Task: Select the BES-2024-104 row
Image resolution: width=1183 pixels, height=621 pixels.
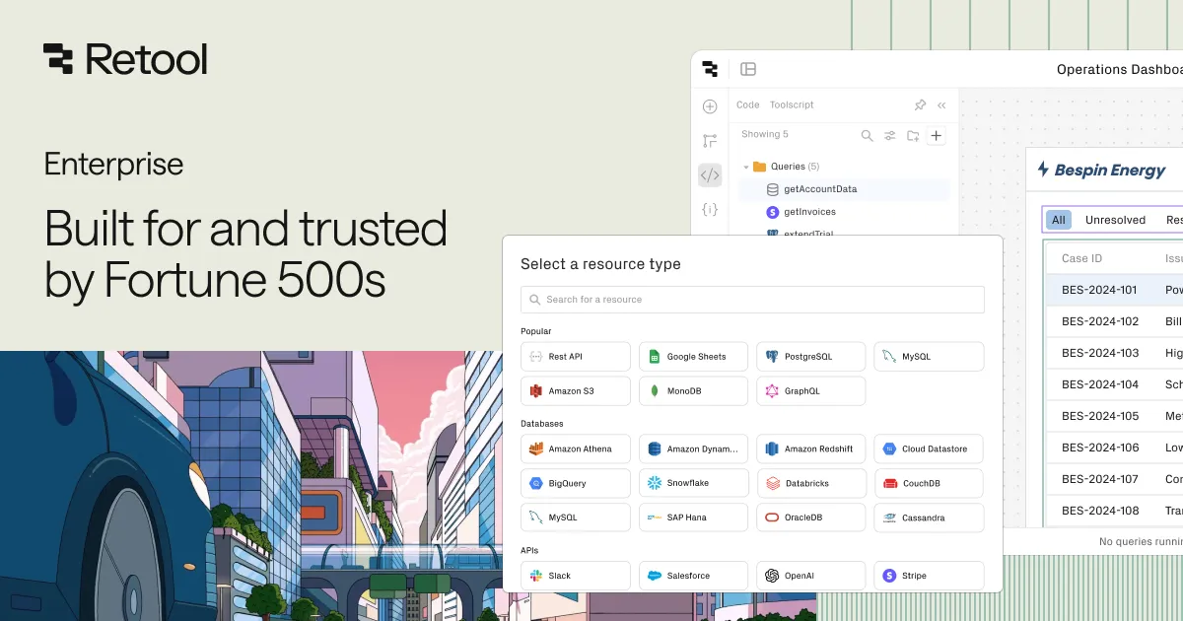Action: [1114, 384]
